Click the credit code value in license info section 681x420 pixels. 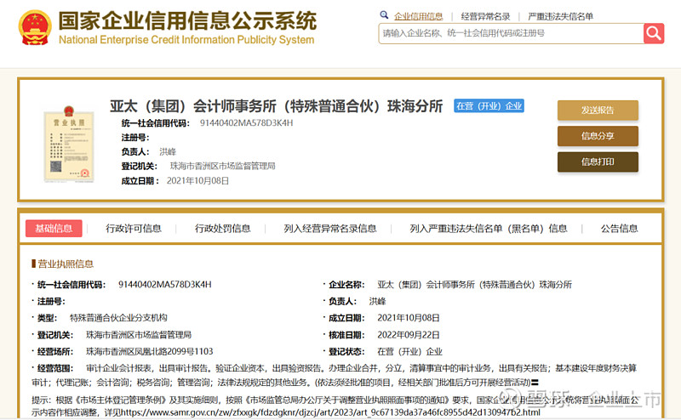[164, 284]
